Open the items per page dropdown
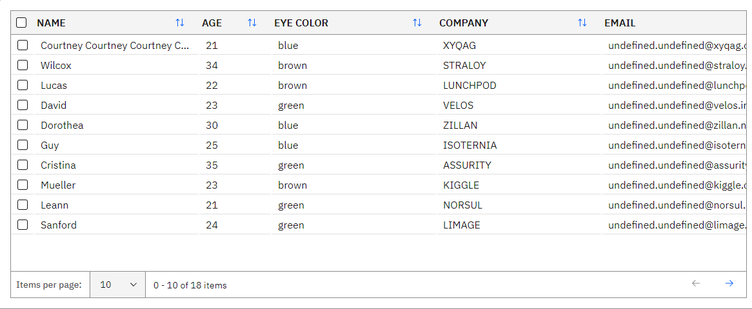Screen dimensions: 752x309 point(117,285)
